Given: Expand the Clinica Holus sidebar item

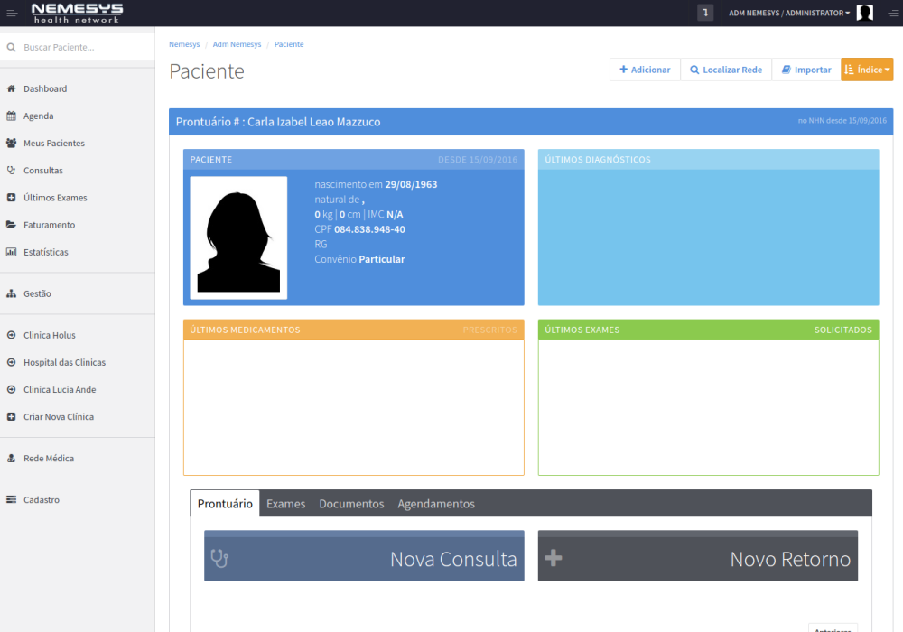Looking at the screenshot, I should (50, 335).
